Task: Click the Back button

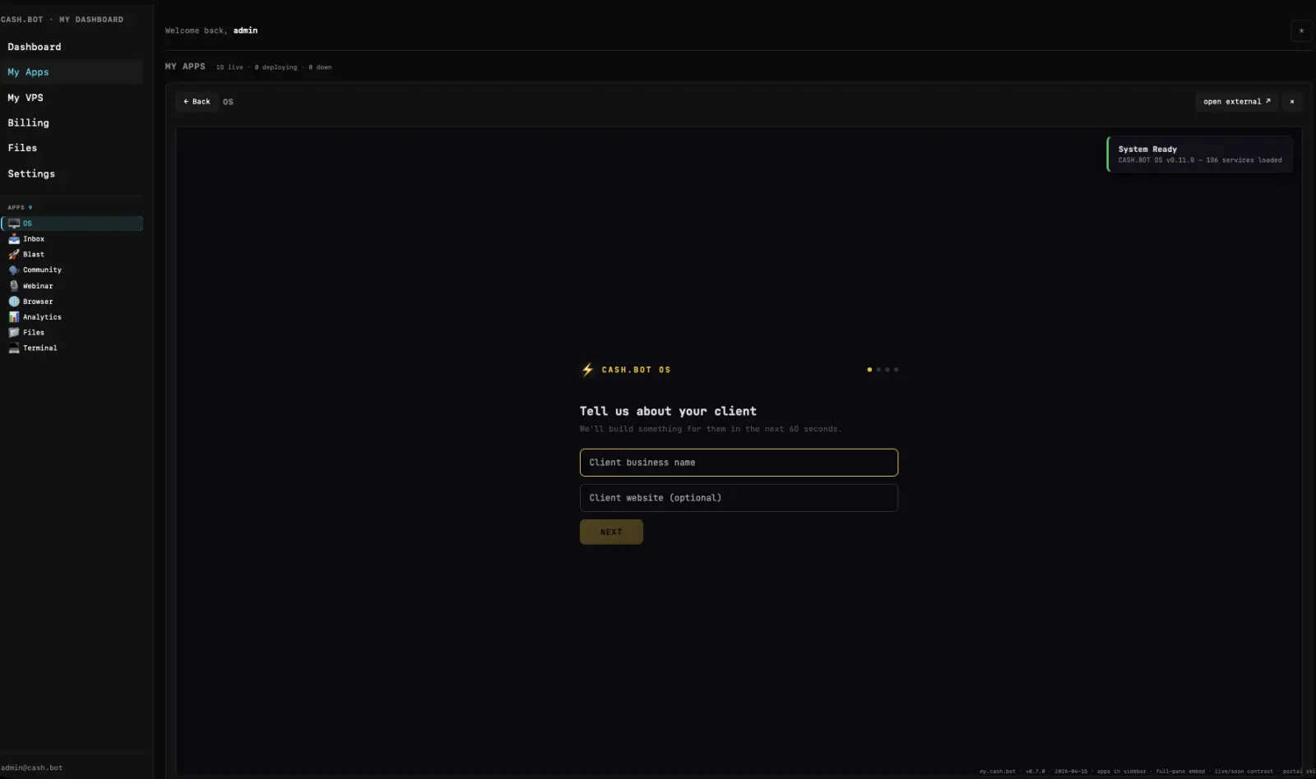Action: 197,102
